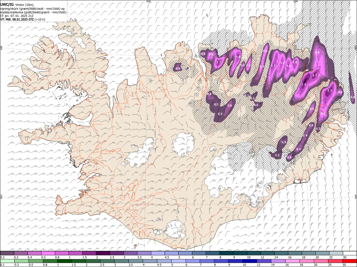Click the '15W' longitude label
Image resolution: width=357 pixels, height=267 pixels.
click(x=295, y=1)
